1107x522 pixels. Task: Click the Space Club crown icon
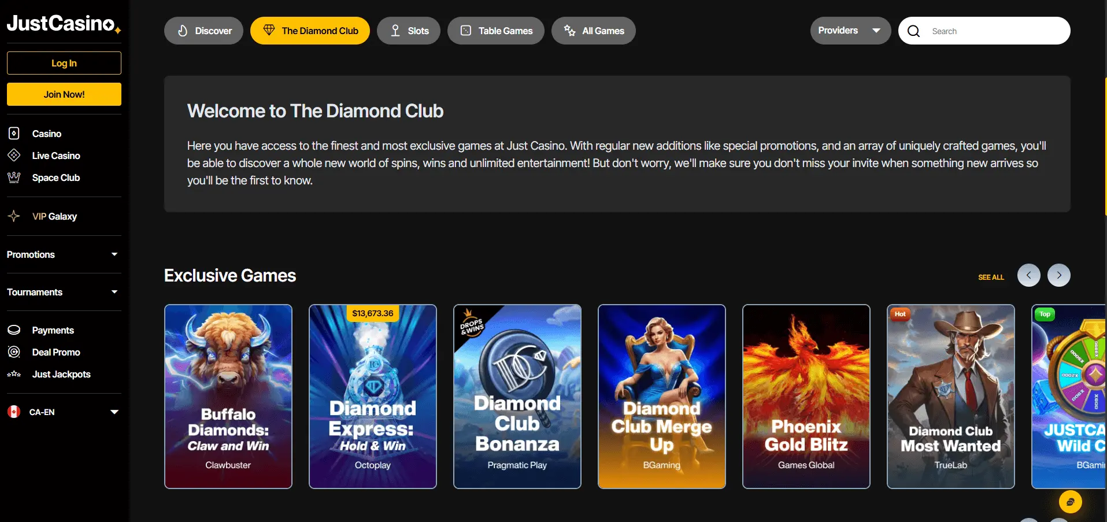point(14,177)
